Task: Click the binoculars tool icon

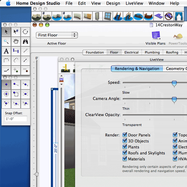Action: pos(26,41)
